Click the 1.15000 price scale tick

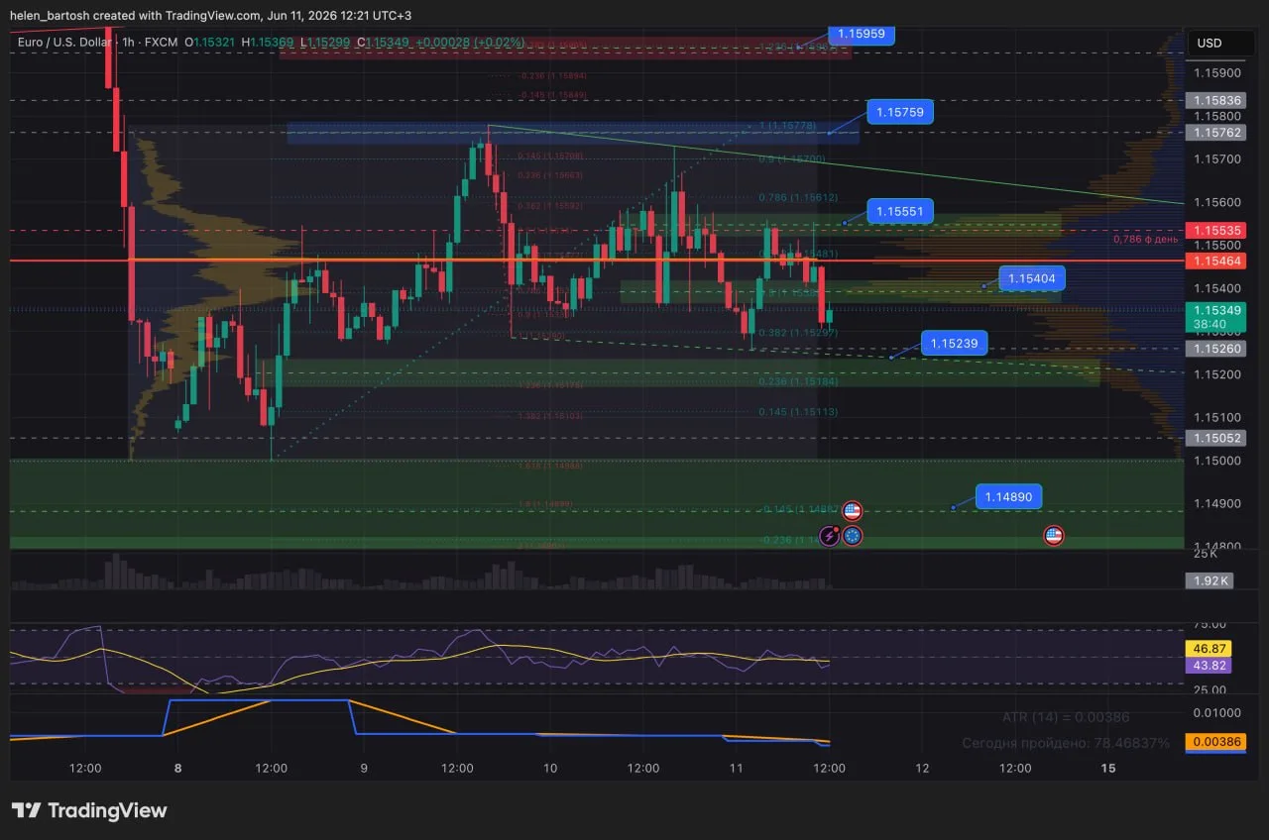click(x=1217, y=461)
